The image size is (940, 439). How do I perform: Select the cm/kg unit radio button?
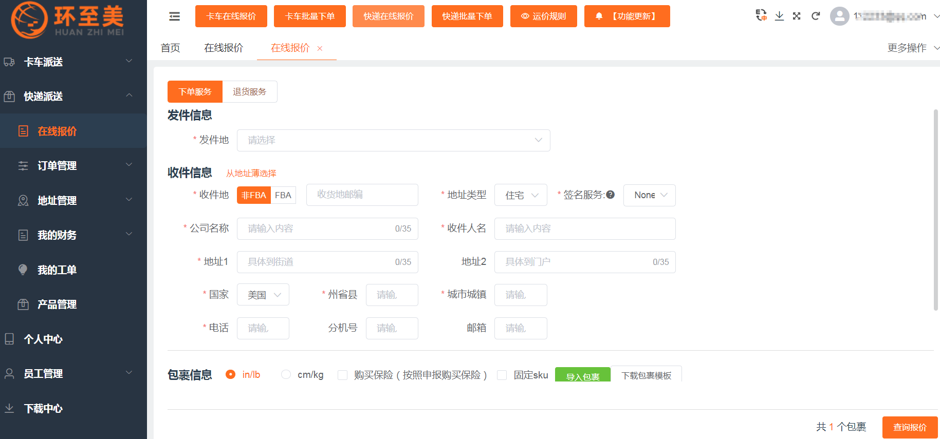pos(286,375)
